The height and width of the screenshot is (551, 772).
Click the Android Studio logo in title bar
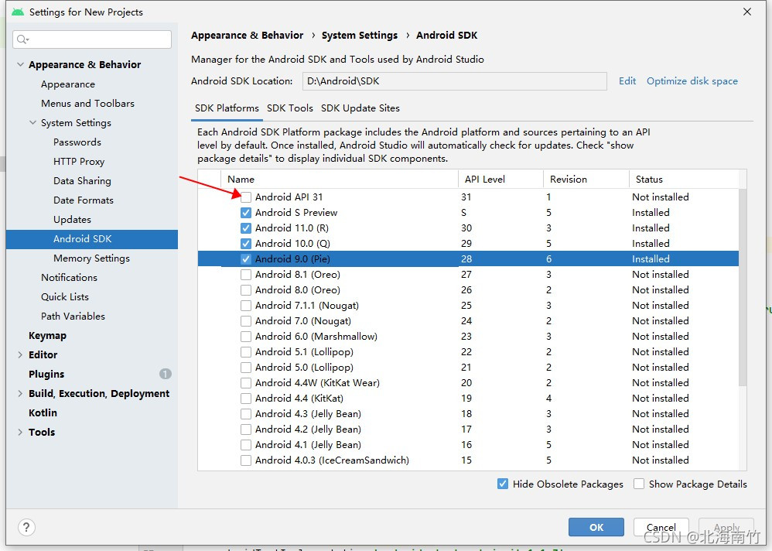coord(18,12)
